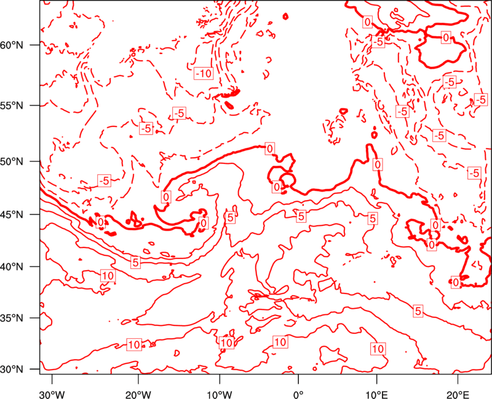Select the 10°W longitude axis label
This screenshot has height=399, width=492.
[220, 395]
